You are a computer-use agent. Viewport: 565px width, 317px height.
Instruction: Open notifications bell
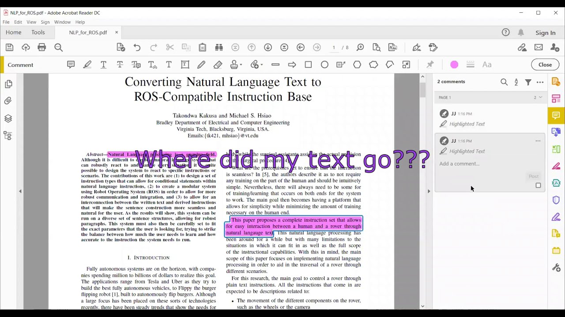coord(521,33)
